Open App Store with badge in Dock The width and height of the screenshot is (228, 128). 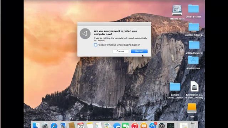click(x=153, y=126)
